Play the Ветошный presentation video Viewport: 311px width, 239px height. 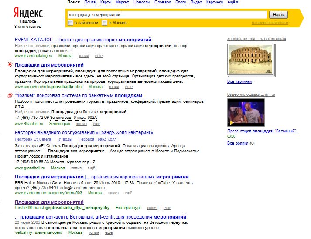pos(246,112)
